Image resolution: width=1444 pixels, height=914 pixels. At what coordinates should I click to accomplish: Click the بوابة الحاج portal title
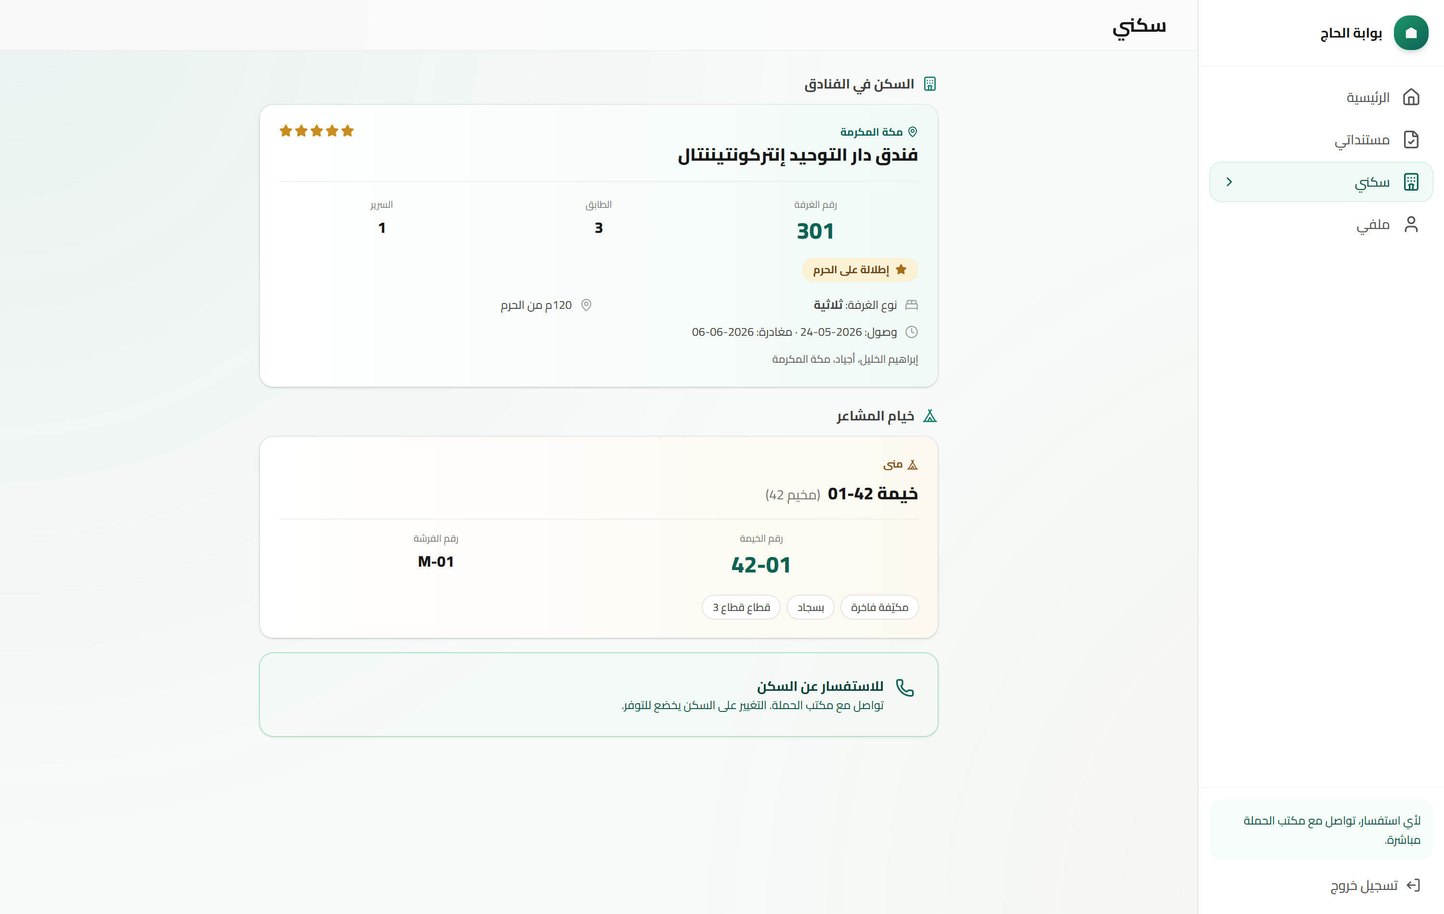click(x=1351, y=33)
